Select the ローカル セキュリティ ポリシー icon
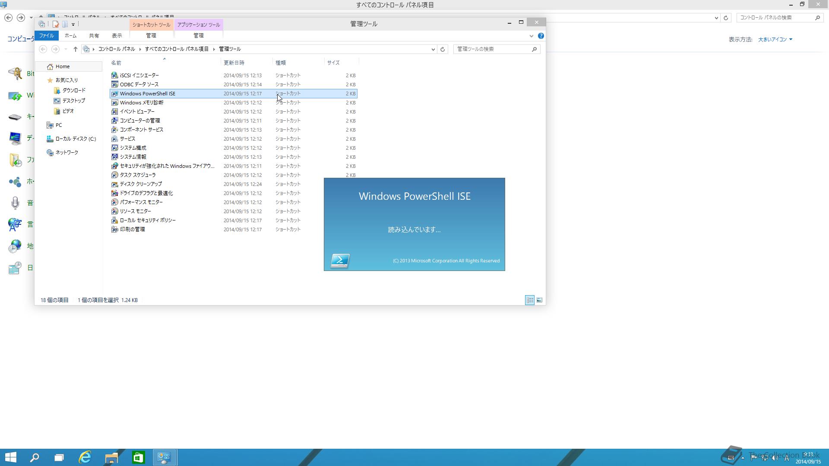 [114, 220]
